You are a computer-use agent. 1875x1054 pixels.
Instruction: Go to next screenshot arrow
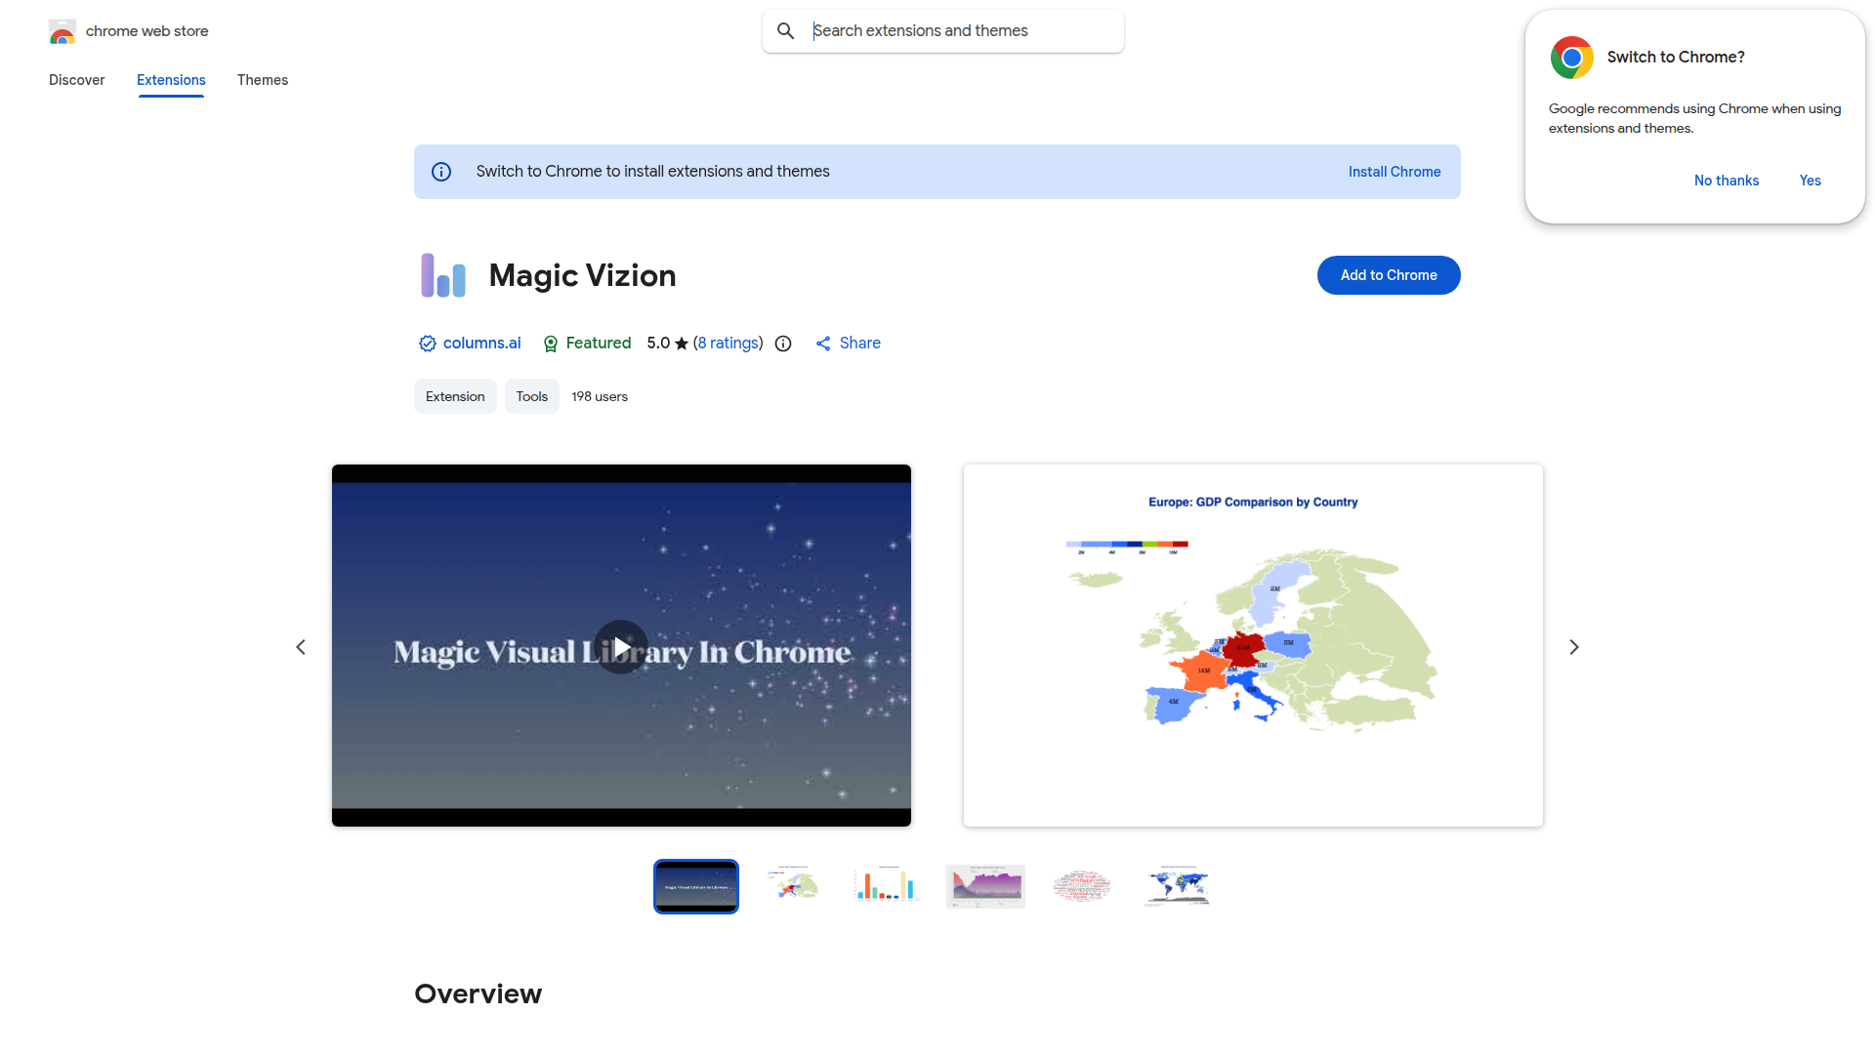tap(1573, 647)
